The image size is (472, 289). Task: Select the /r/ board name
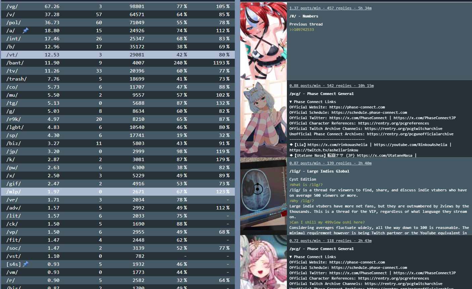pos(11,280)
